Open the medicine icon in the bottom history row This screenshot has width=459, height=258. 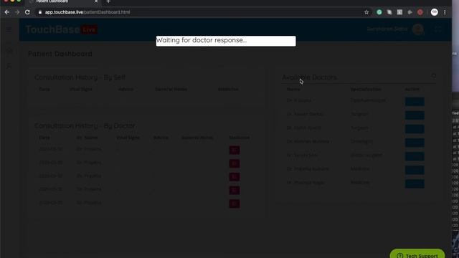point(235,204)
